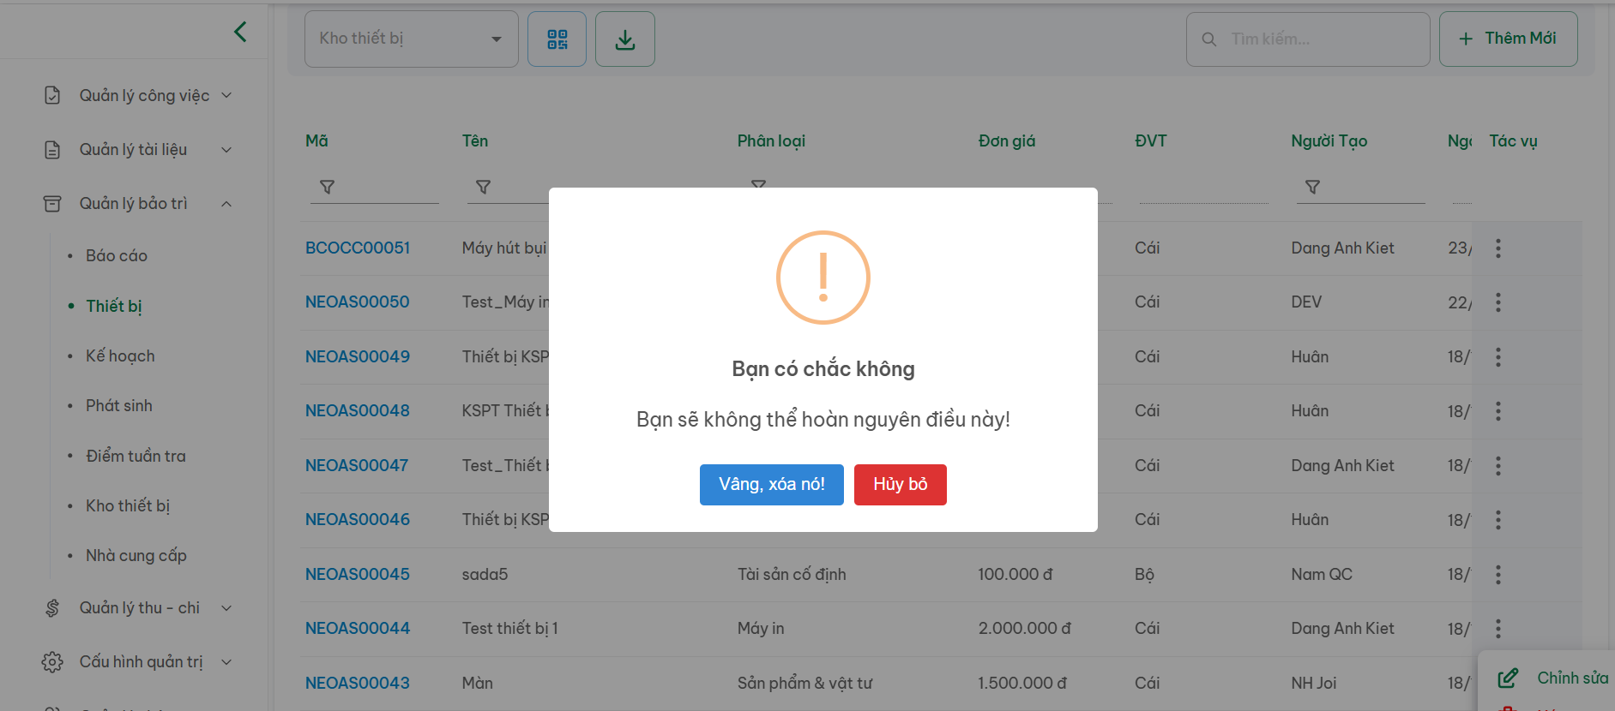Click filter icon under Tên column
This screenshot has width=1615, height=711.
click(x=483, y=187)
